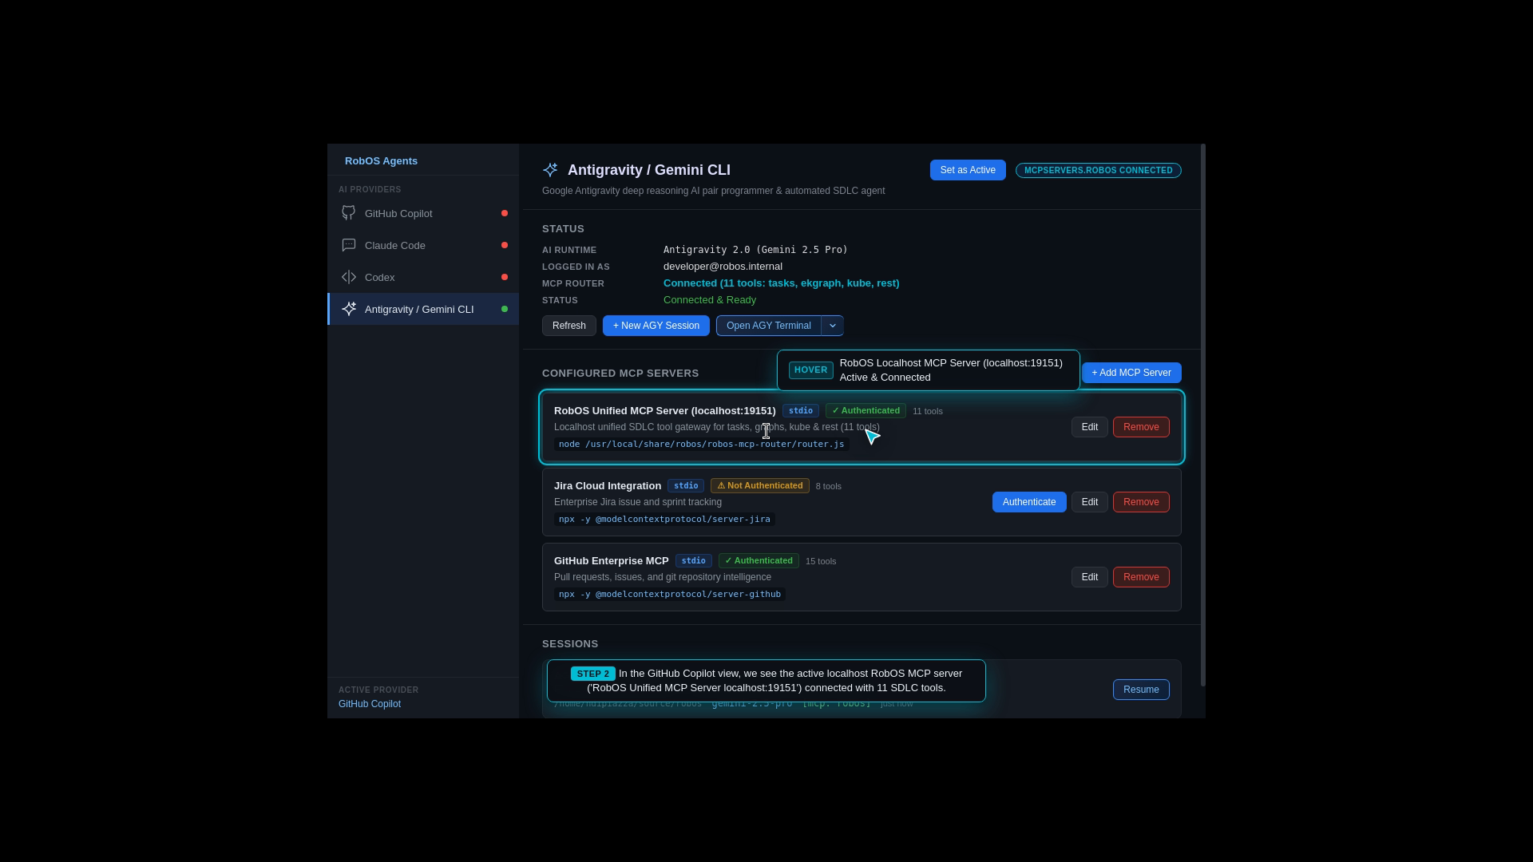Click the 'npx -y @modelcontextprotocol/server-jira' command
This screenshot has height=862, width=1533.
664,520
